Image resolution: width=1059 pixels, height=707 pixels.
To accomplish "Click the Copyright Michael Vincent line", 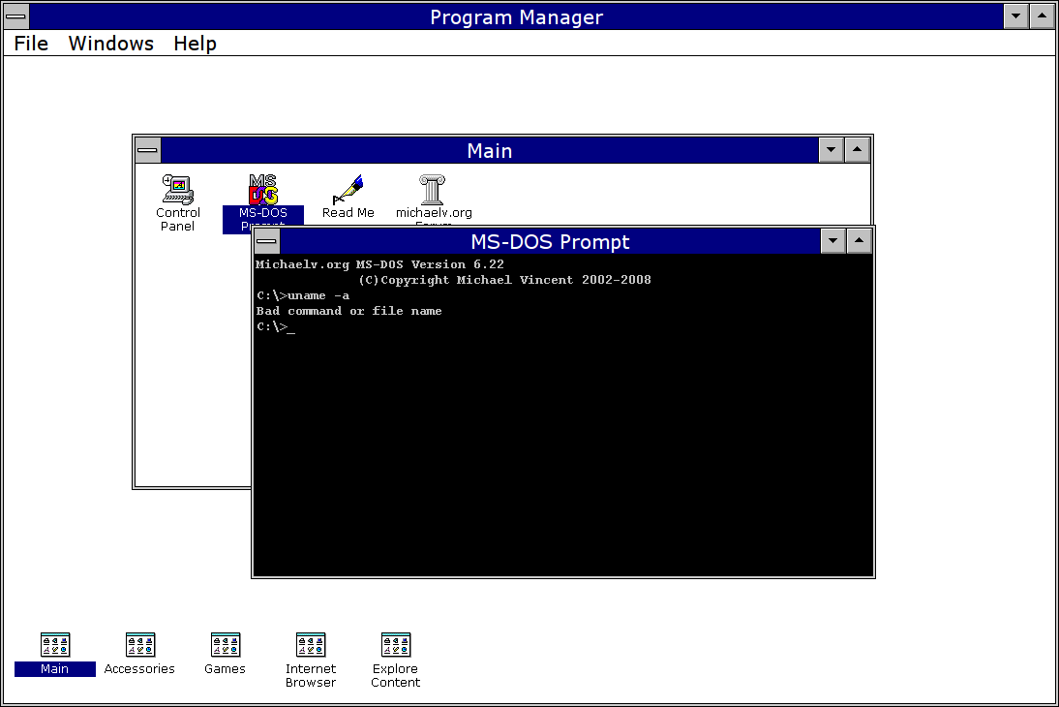I will pyautogui.click(x=504, y=280).
